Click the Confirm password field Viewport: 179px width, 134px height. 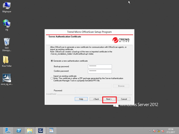[x=100, y=71]
